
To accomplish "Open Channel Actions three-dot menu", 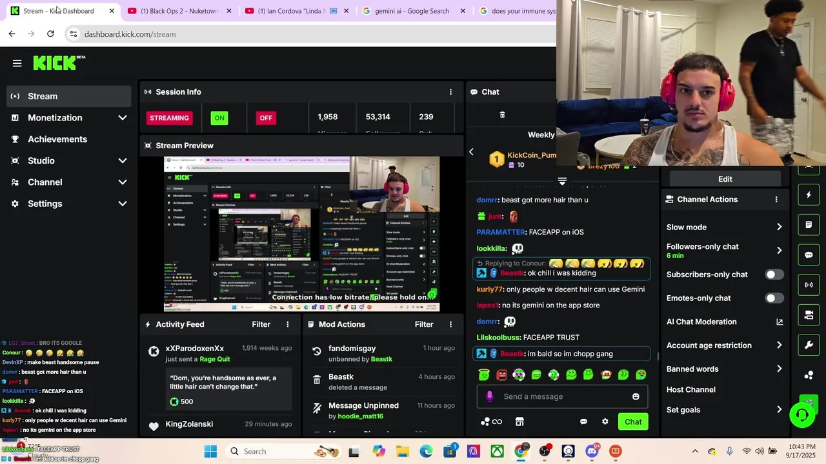I will [x=776, y=199].
